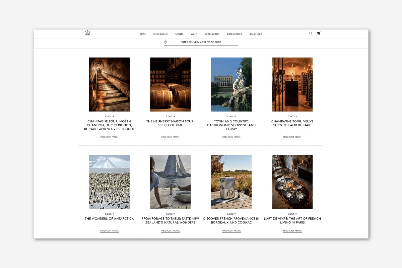Click Find Out More for L'Art de Vivre
Image resolution: width=402 pixels, height=268 pixels.
point(292,231)
